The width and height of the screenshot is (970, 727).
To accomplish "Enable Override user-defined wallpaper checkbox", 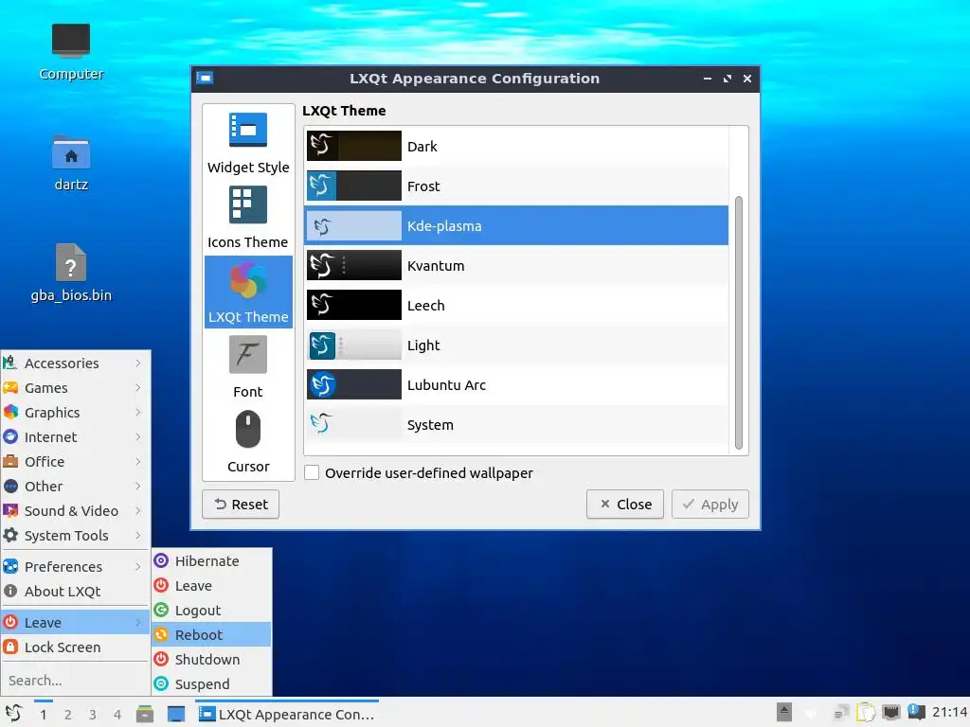I will [x=312, y=473].
